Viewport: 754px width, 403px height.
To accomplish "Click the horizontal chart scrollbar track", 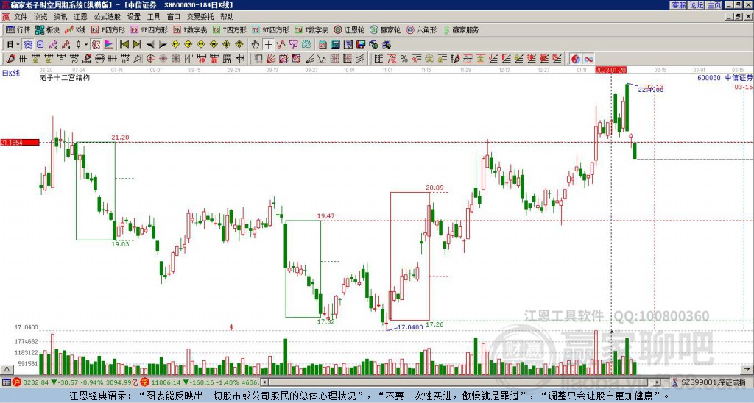I will 461,382.
